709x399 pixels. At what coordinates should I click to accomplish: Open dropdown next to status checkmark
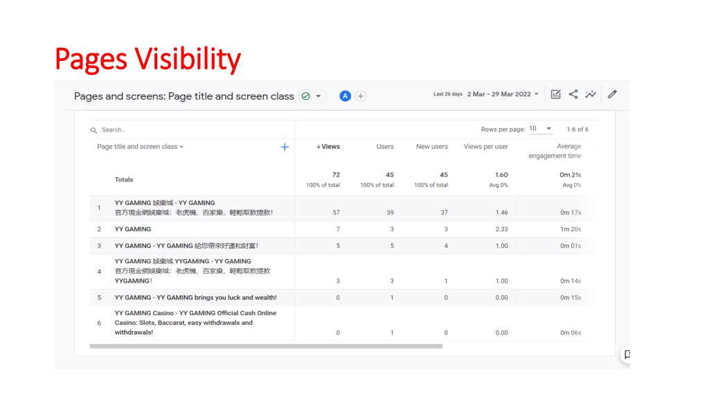(318, 96)
